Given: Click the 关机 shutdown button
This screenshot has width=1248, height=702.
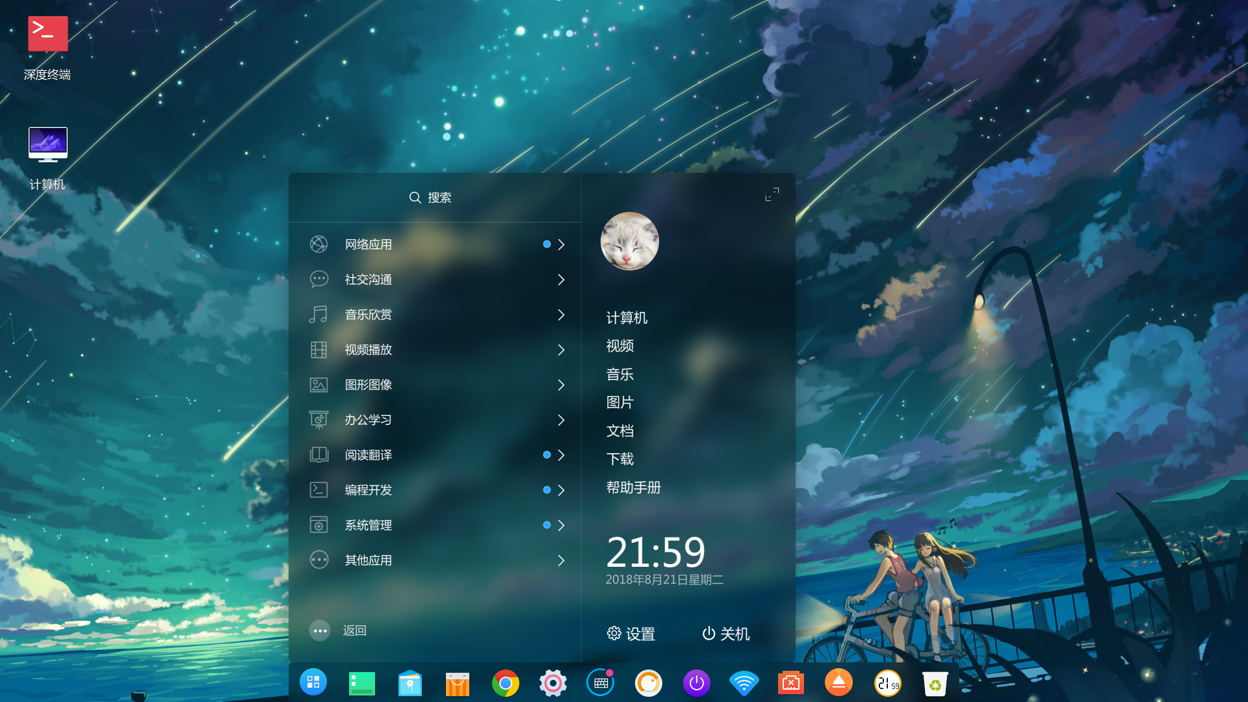Looking at the screenshot, I should (x=725, y=634).
